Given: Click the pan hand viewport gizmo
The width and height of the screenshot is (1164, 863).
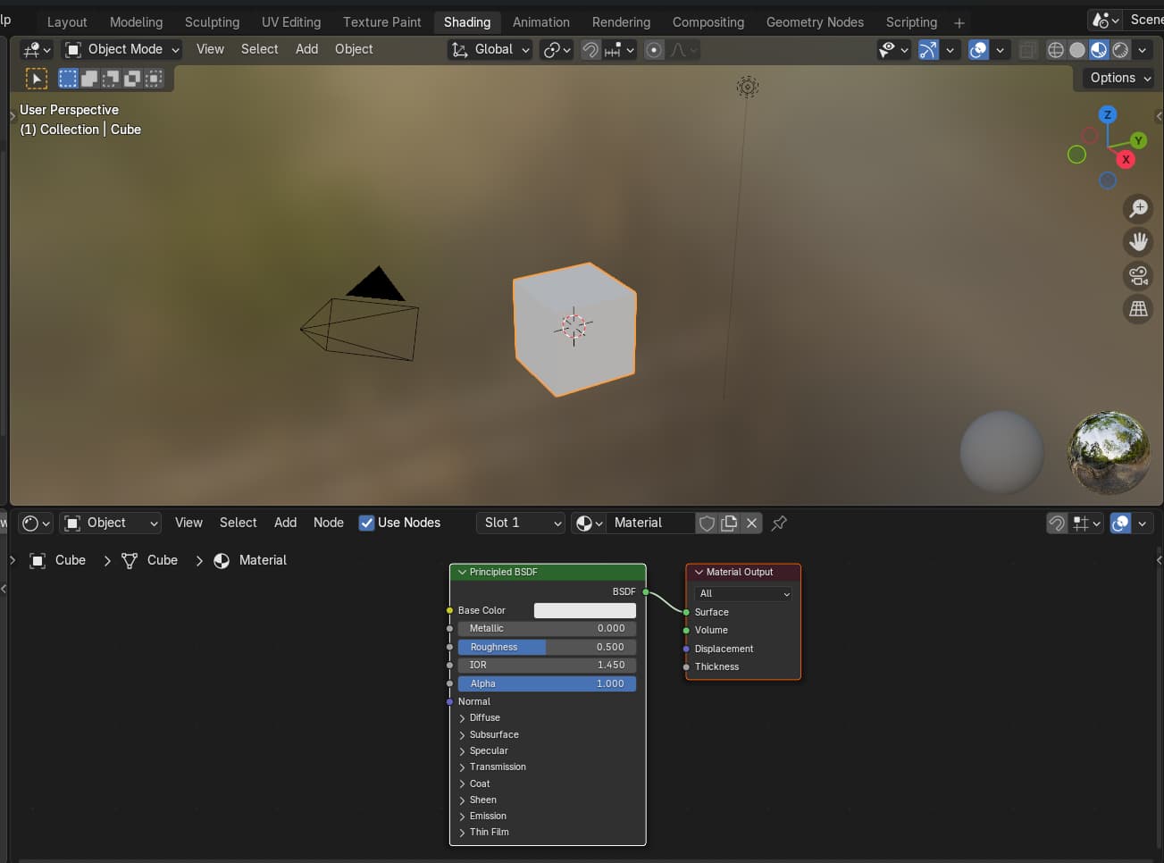Looking at the screenshot, I should click(x=1138, y=242).
